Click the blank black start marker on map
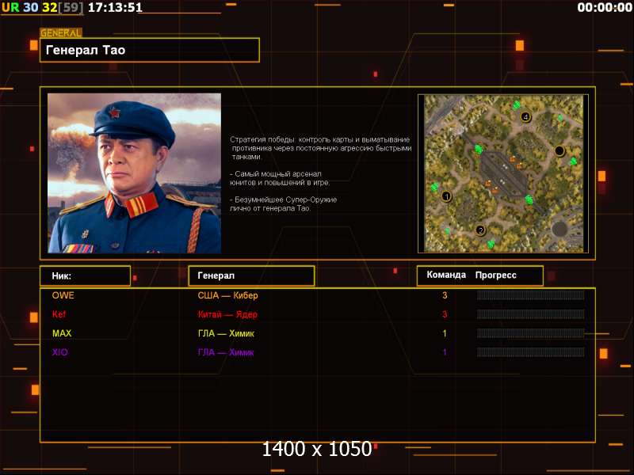 [x=560, y=150]
